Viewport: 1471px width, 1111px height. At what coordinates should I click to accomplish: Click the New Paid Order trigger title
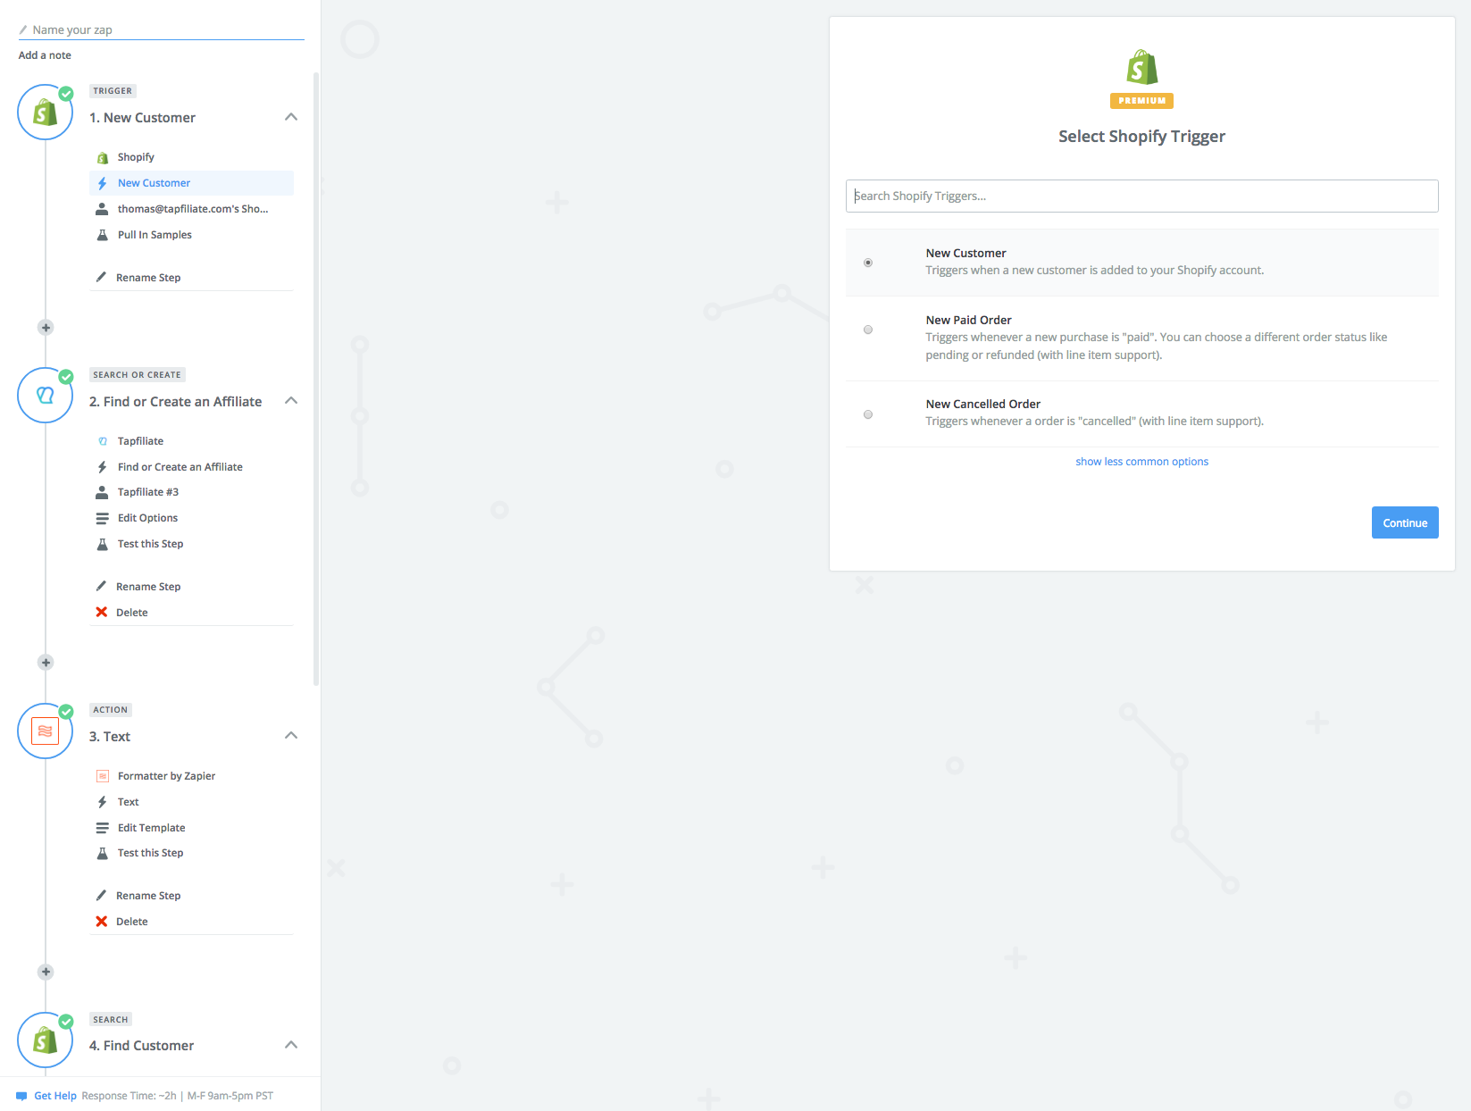[x=968, y=320]
